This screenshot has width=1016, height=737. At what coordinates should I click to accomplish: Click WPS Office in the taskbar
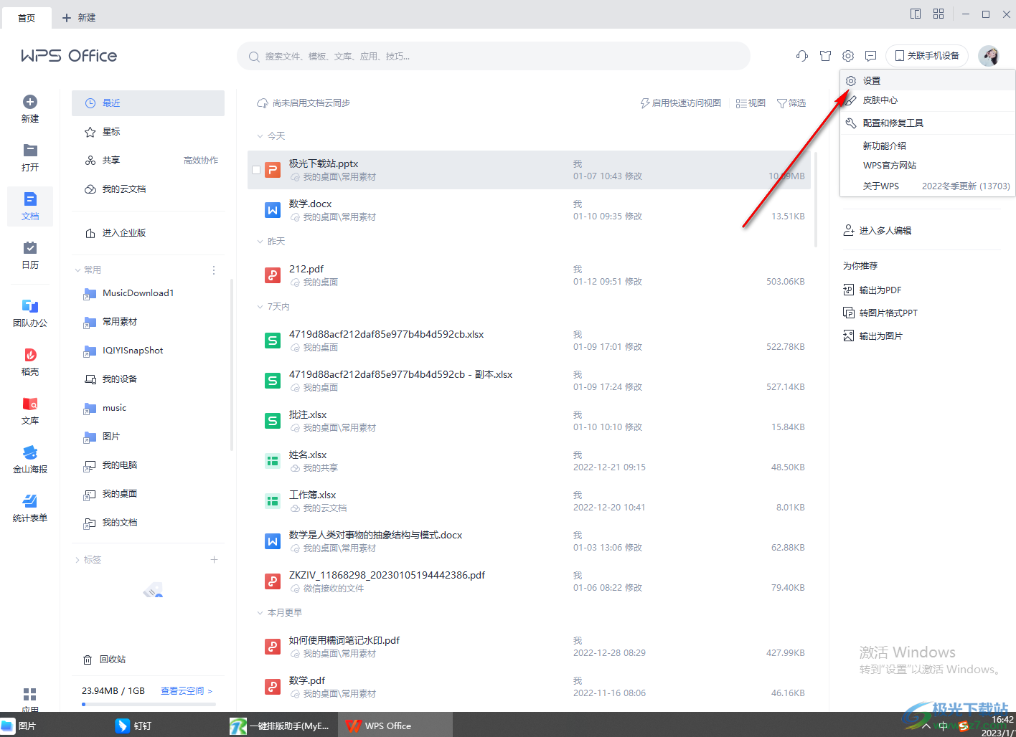pos(395,726)
